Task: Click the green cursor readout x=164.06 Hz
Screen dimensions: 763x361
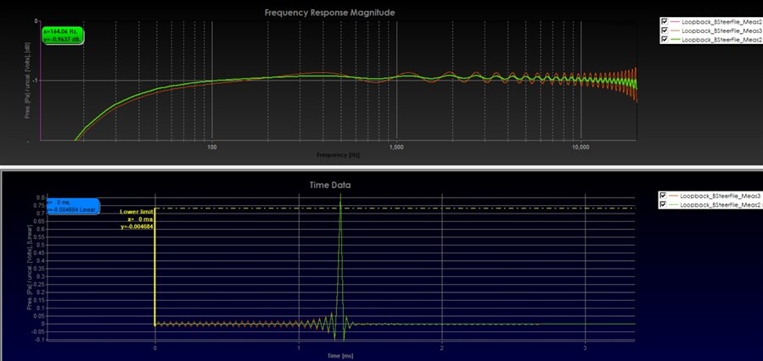Action: (63, 36)
